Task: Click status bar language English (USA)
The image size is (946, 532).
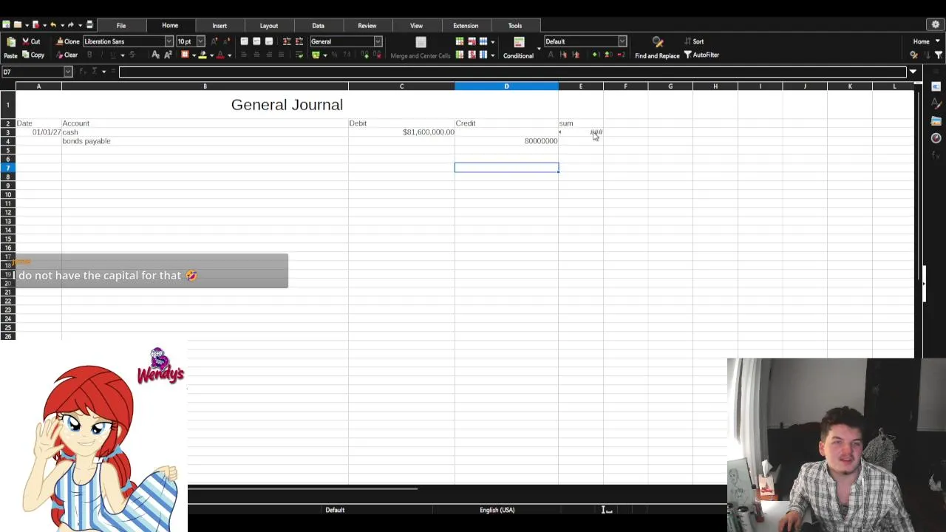Action: coord(497,510)
